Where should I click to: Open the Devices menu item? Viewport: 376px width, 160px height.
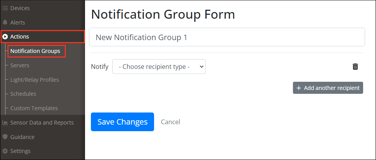pyautogui.click(x=20, y=8)
